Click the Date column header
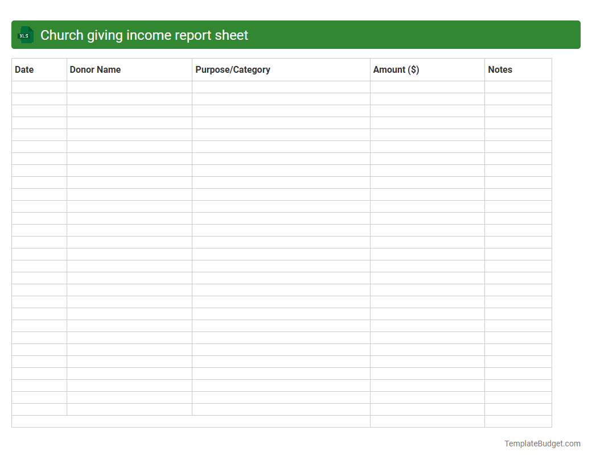This screenshot has height=460, width=592. coord(24,69)
